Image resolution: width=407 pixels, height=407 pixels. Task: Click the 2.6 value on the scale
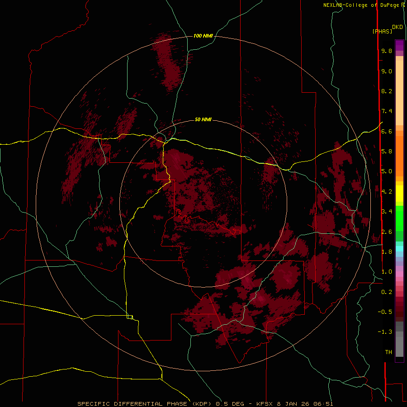coord(387,232)
